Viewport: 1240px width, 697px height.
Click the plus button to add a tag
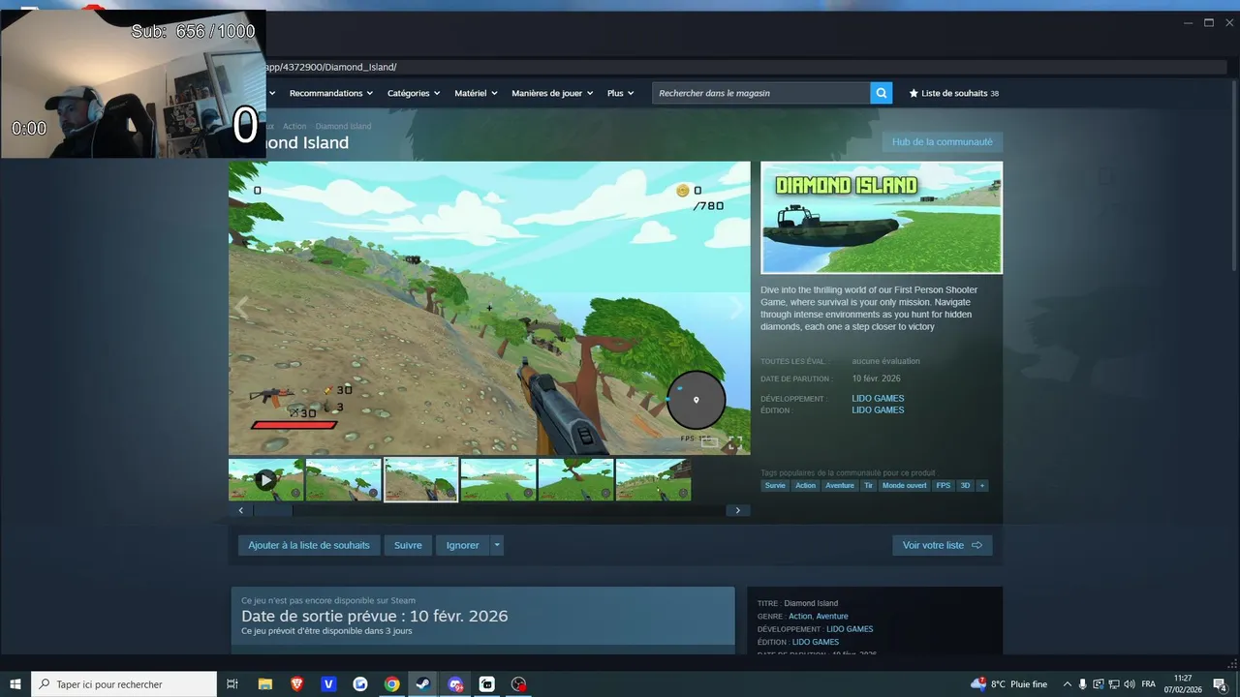point(981,485)
